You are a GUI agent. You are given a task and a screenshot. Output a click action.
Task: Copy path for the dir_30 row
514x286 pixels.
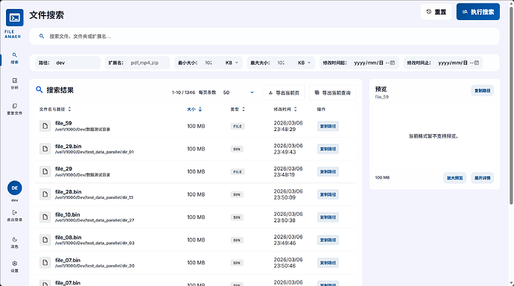click(328, 263)
